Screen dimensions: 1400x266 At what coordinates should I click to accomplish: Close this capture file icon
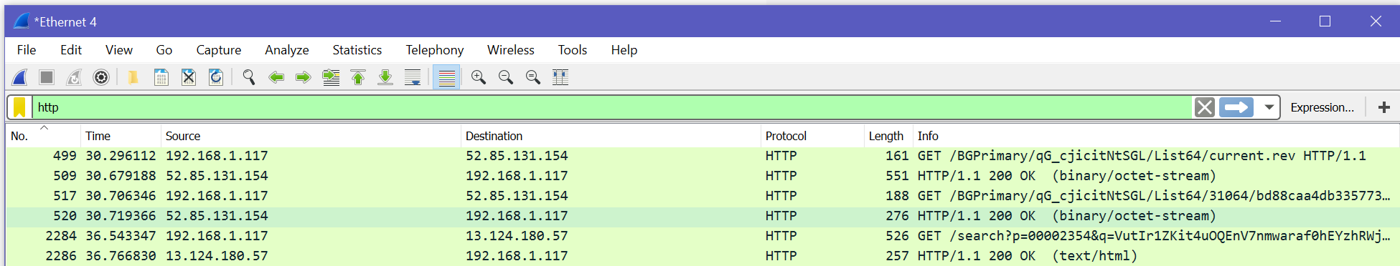189,77
